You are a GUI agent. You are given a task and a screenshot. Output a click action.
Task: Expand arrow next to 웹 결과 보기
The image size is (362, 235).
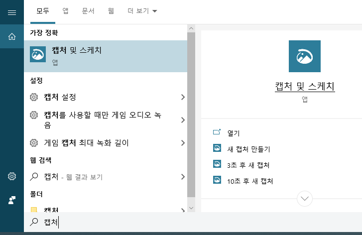tap(183, 177)
